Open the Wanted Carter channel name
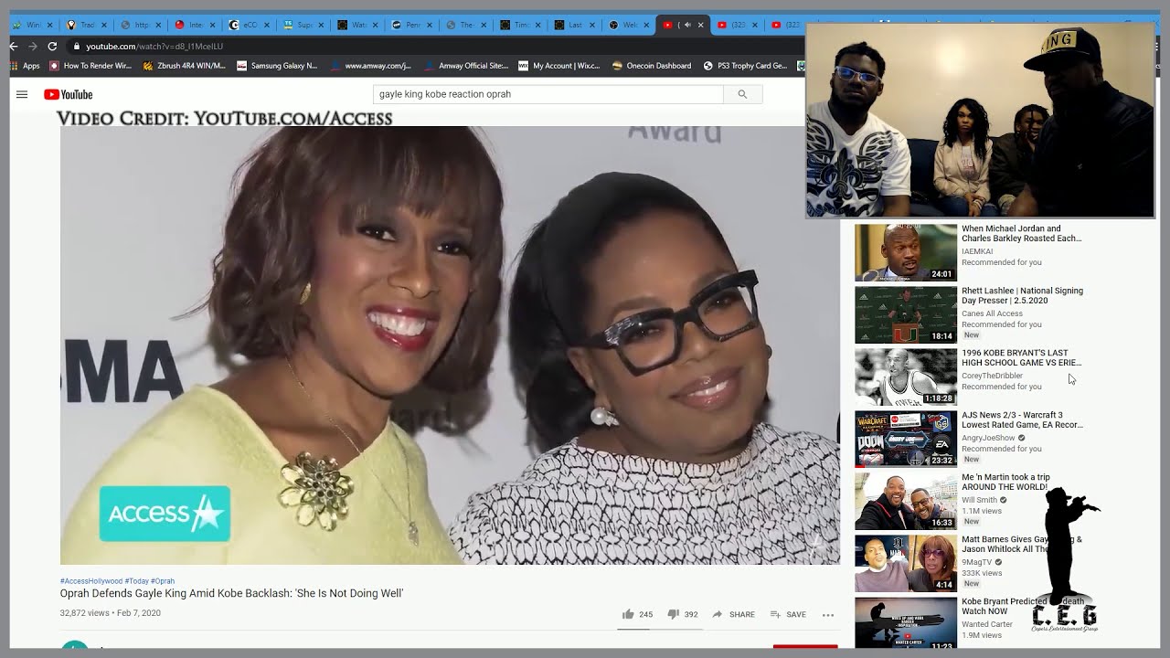The height and width of the screenshot is (658, 1170). click(987, 623)
